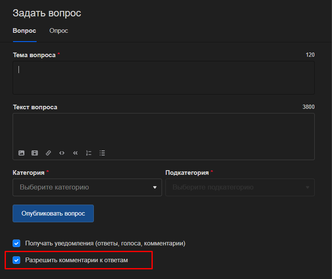This screenshot has width=332, height=279.
Task: Click the "Опубликовать вопрос" button
Action: (x=53, y=213)
